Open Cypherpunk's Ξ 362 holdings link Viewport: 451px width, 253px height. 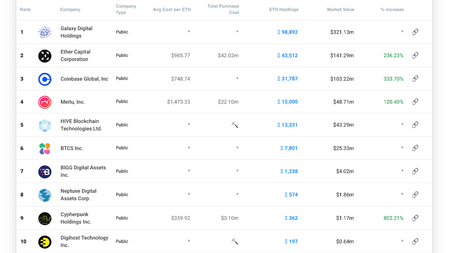[x=291, y=218]
